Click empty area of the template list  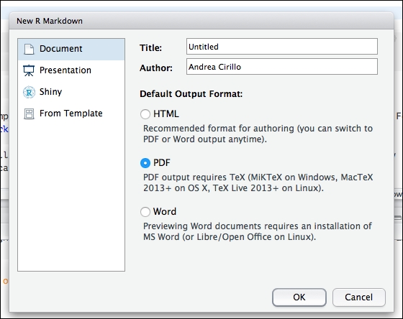(71, 198)
